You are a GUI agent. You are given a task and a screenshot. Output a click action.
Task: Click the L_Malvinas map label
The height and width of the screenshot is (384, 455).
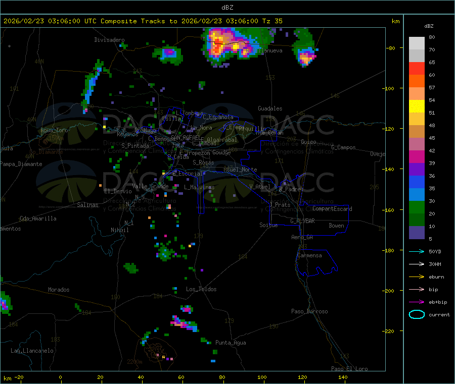[x=199, y=187]
